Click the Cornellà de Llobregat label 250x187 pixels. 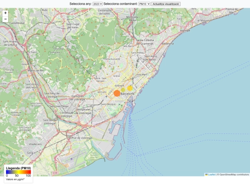(x=67, y=115)
